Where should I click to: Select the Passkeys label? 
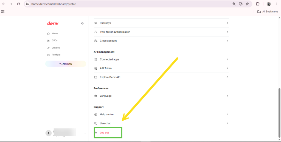[x=105, y=23]
